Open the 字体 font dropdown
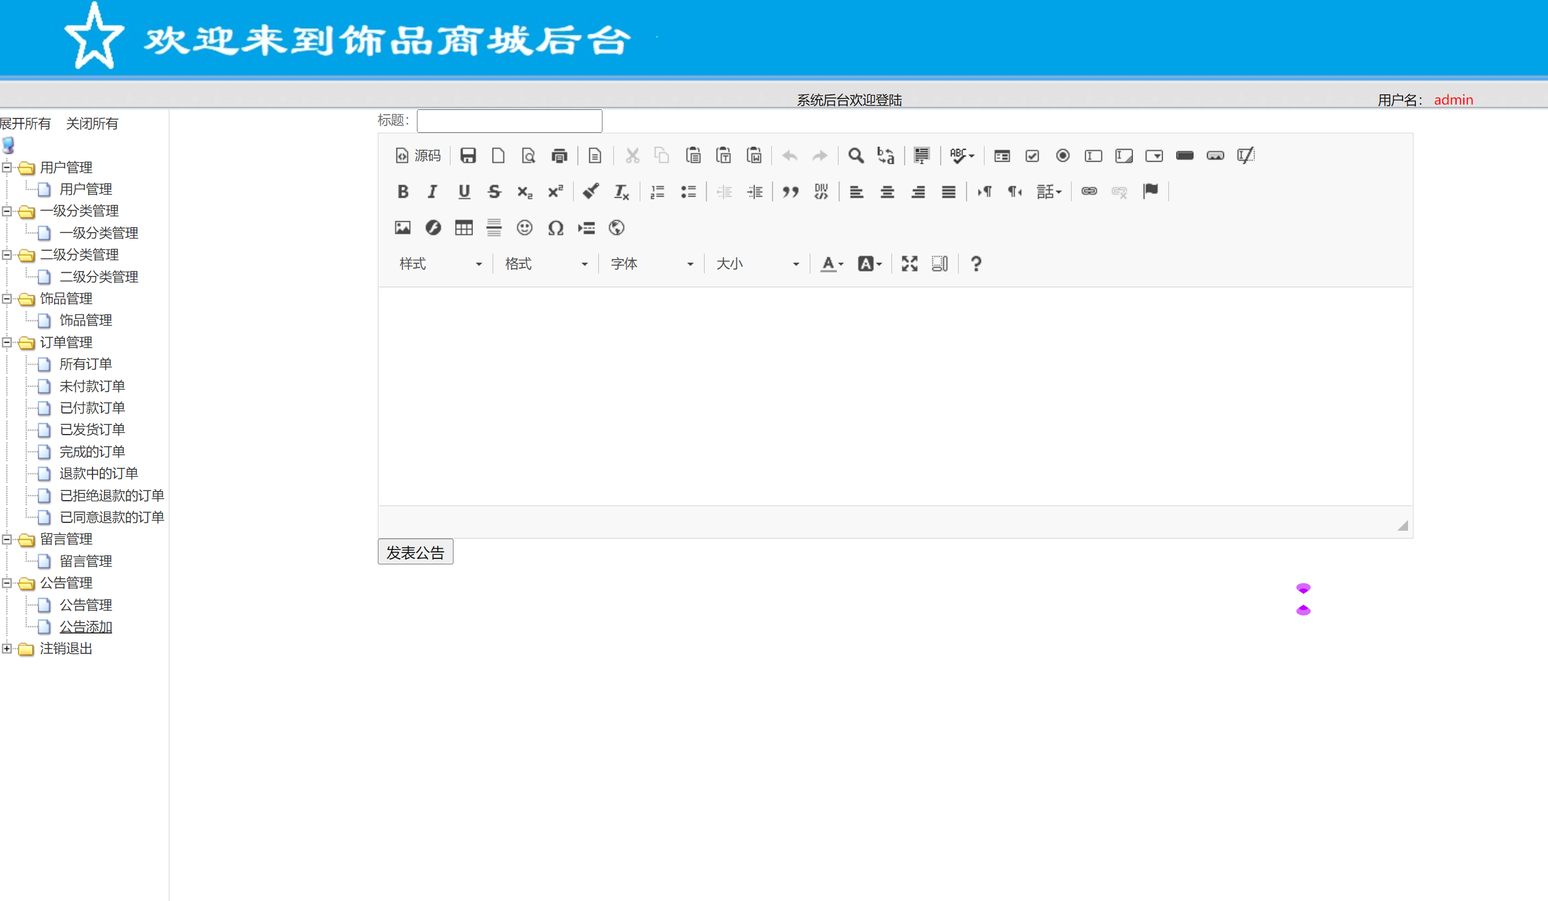 651,264
